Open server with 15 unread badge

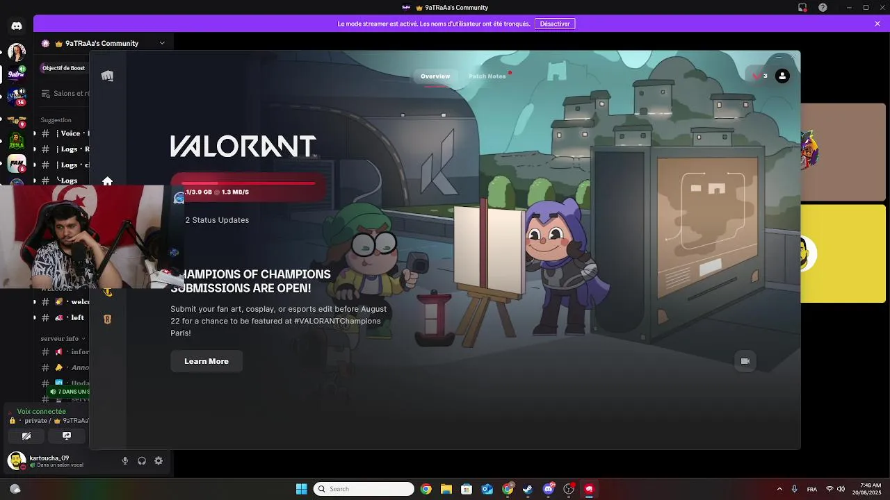pyautogui.click(x=17, y=97)
